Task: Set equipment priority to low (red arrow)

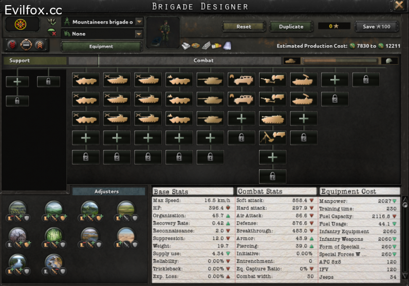Action: click(x=13, y=45)
